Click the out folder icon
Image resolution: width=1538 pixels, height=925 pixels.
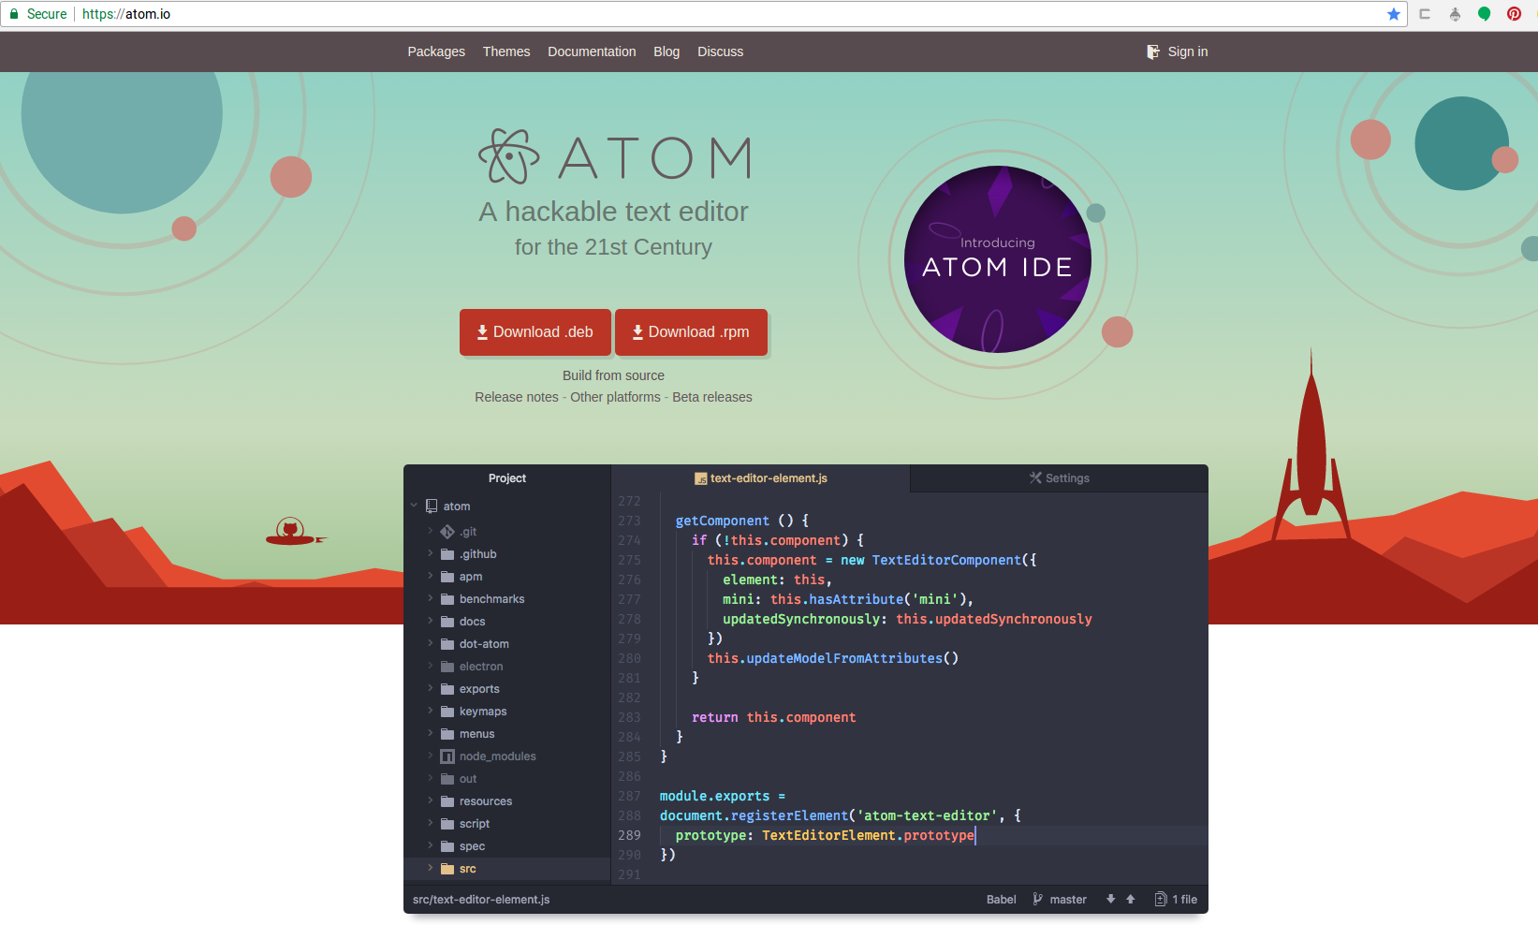pos(447,779)
